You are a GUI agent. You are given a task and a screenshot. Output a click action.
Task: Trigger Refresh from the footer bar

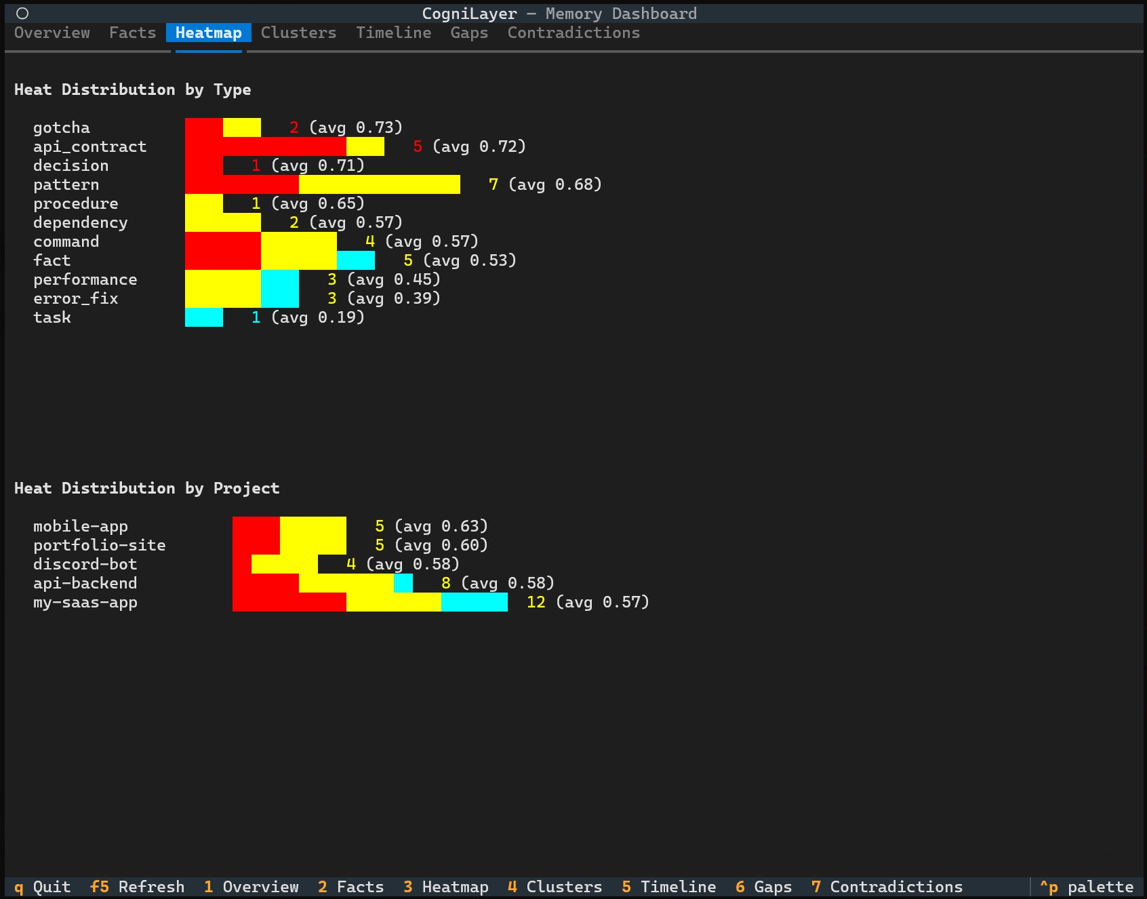point(136,886)
